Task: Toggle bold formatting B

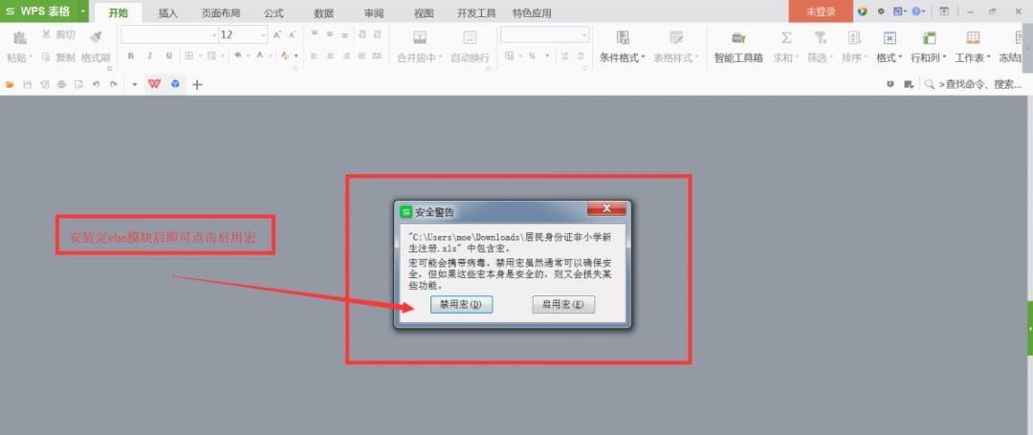Action: click(x=131, y=56)
